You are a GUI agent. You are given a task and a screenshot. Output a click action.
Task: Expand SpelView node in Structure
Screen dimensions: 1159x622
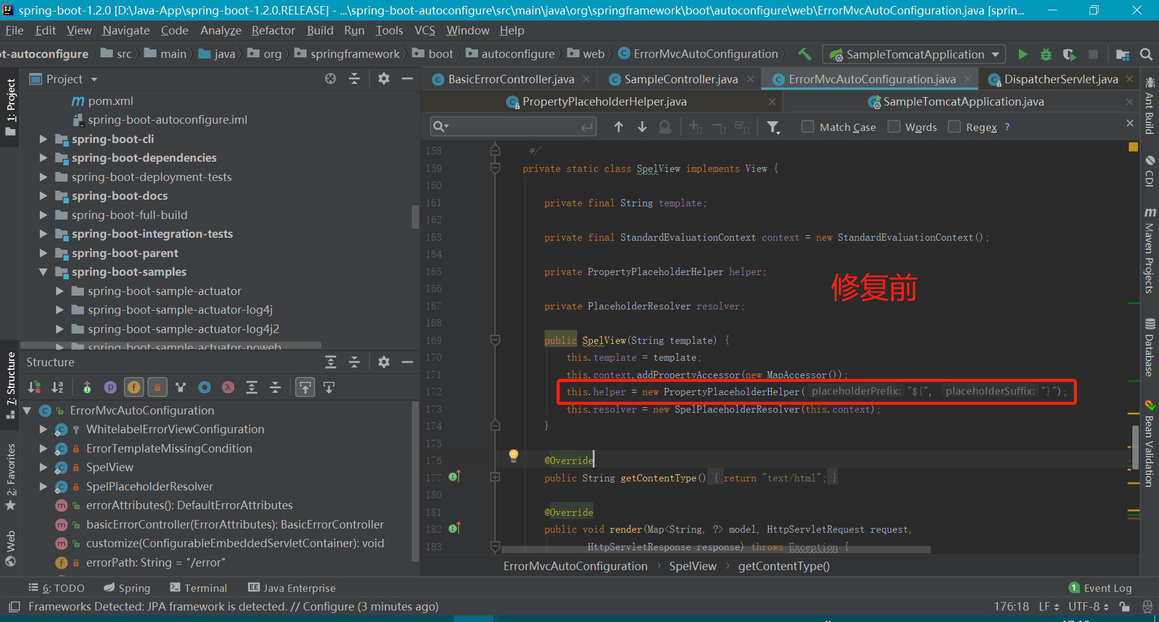point(43,467)
